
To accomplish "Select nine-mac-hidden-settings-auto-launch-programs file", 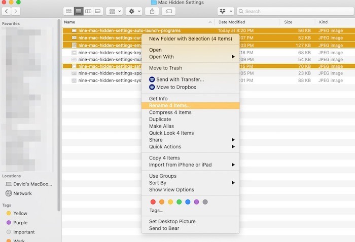I will pos(129,30).
